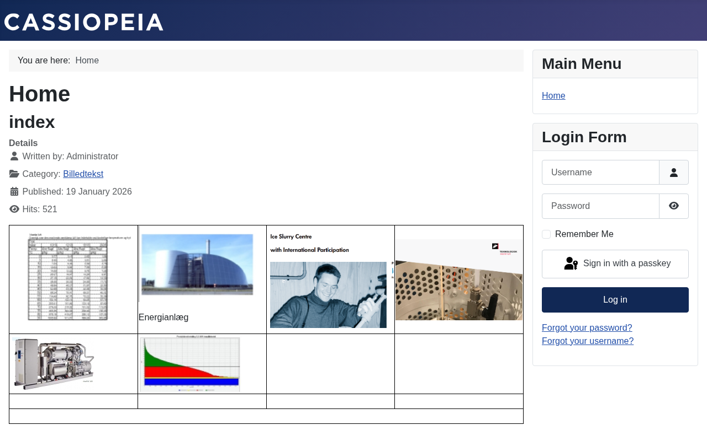Screen dimensions: 707x441
Task: Open the perforated metal equipment photo
Action: [459, 279]
